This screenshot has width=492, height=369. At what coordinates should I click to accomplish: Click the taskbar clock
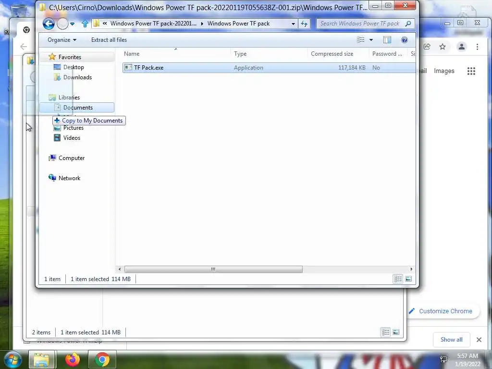point(467,360)
